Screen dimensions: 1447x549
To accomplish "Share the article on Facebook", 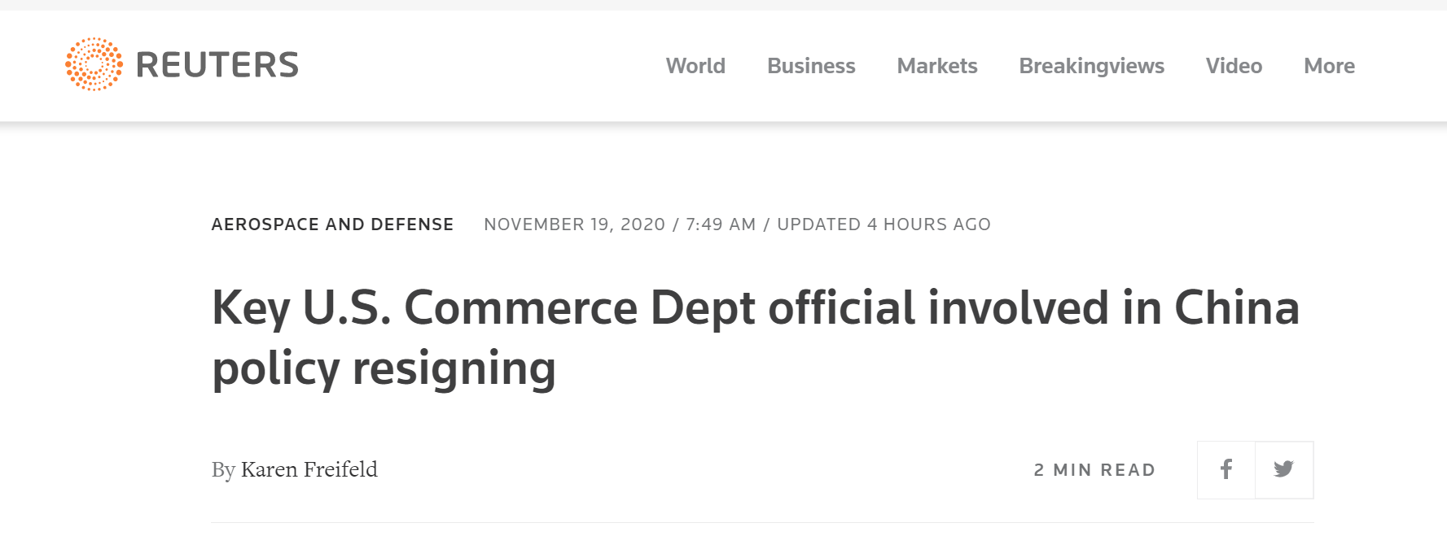I will pyautogui.click(x=1226, y=469).
